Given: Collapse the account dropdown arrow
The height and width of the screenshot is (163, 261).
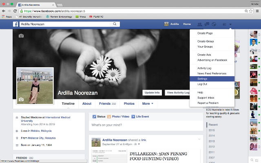Looking at the screenshot, I should (230, 24).
